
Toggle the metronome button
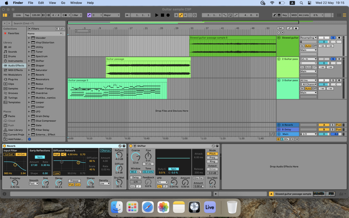pos(65,15)
